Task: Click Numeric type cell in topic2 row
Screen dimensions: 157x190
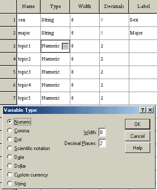Action: pos(55,59)
